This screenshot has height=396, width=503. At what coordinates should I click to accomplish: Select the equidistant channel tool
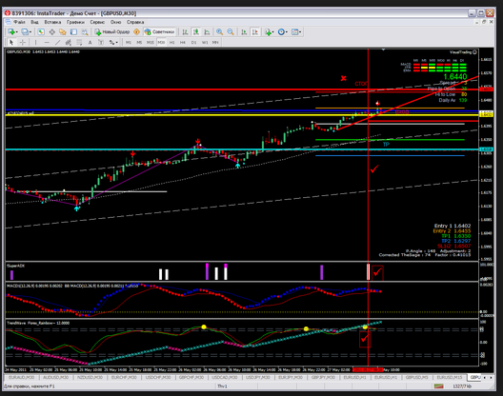[x=68, y=42]
